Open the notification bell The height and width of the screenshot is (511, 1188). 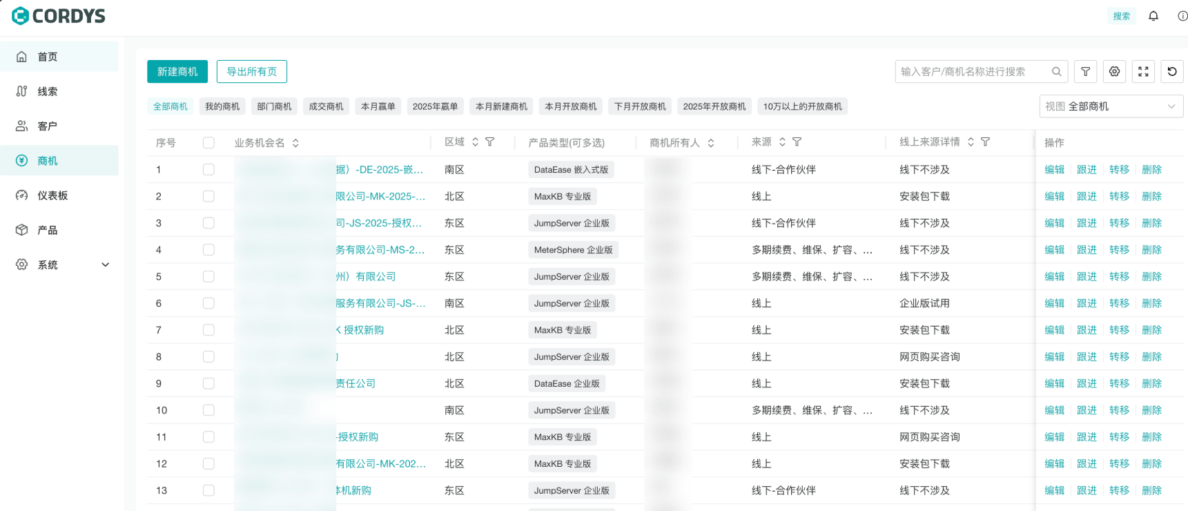[x=1153, y=16]
